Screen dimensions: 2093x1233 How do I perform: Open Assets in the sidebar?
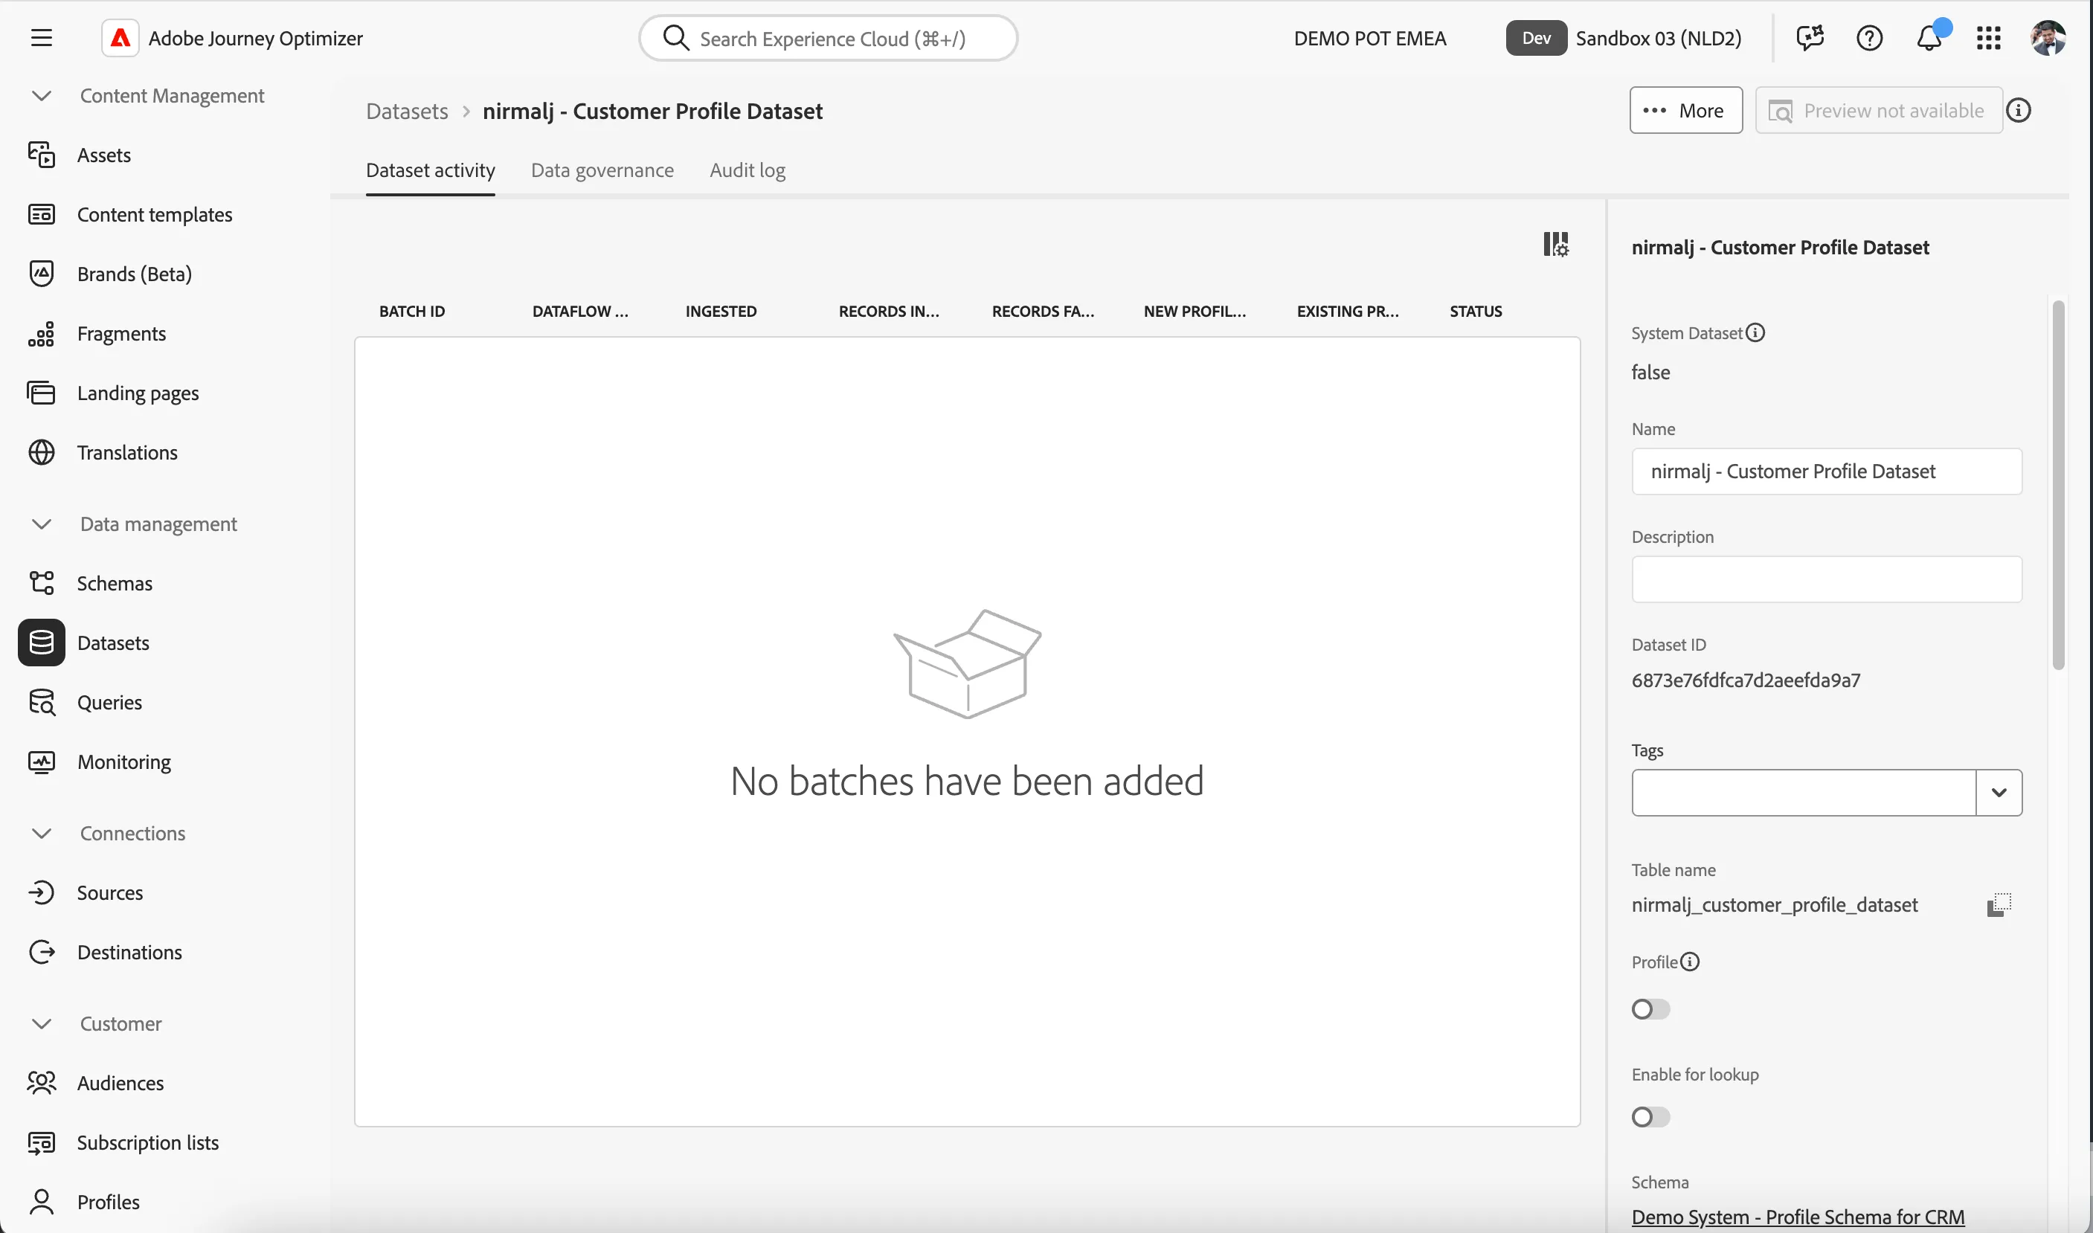[104, 155]
